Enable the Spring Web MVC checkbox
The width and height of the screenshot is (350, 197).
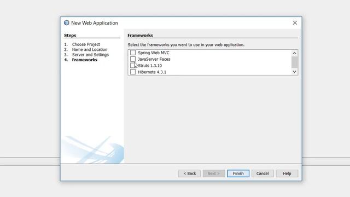click(133, 53)
